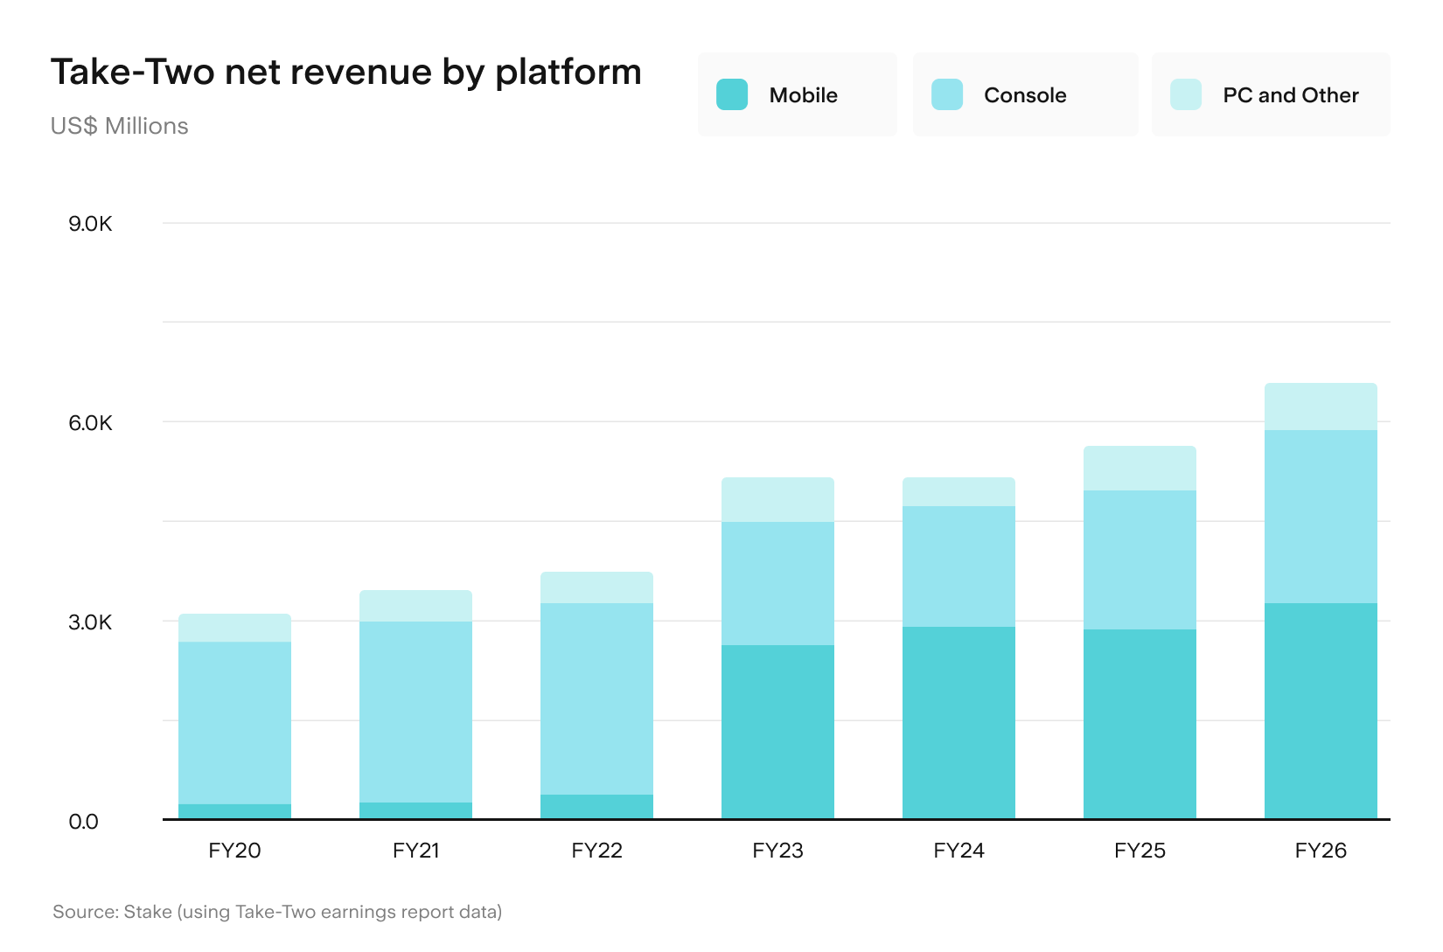Screen dimensions: 1443x952
Task: Click the chart title text
Action: 346,73
